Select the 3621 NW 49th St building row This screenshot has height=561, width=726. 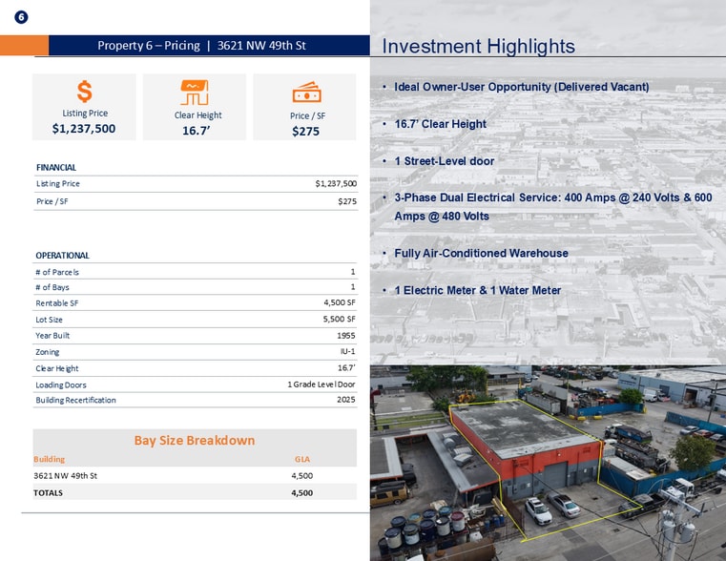coord(195,476)
